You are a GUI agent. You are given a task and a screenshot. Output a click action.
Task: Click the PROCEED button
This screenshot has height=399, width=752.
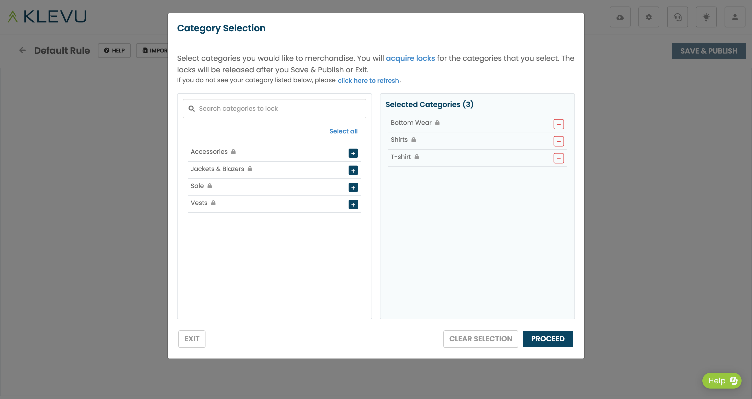[x=548, y=339]
